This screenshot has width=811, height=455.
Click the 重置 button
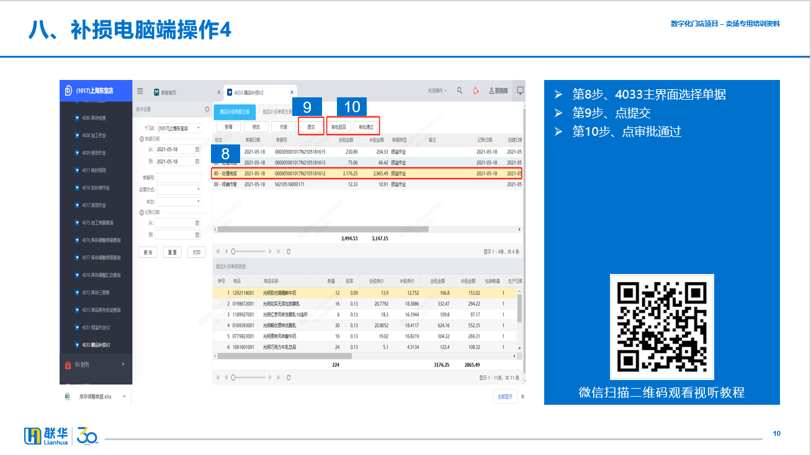click(172, 252)
